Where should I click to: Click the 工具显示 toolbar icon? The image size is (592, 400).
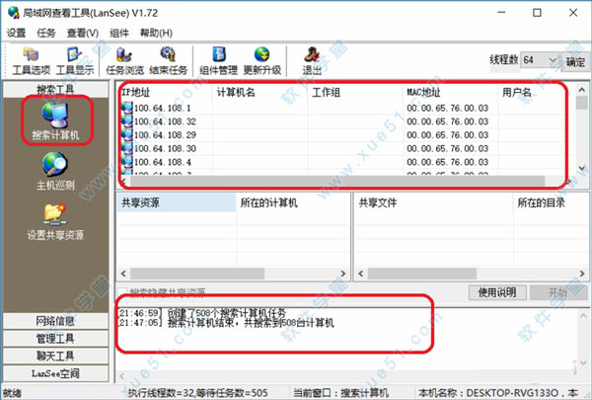click(73, 61)
